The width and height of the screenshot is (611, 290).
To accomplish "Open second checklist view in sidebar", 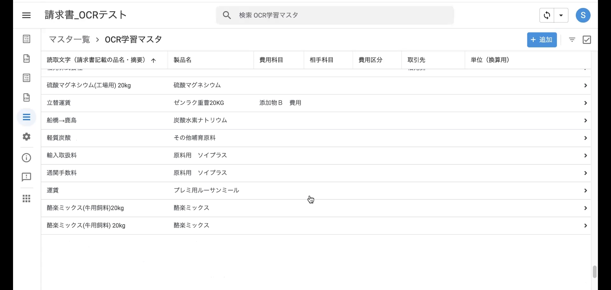I will click(x=27, y=78).
